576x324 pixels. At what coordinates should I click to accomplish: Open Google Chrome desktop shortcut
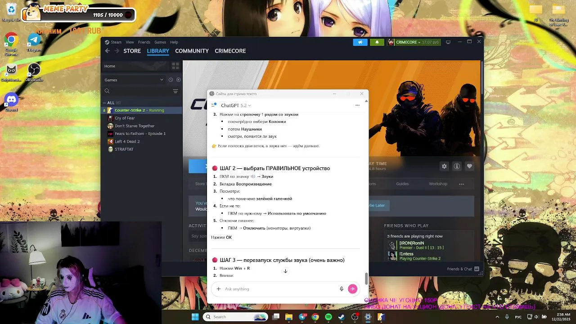click(11, 45)
